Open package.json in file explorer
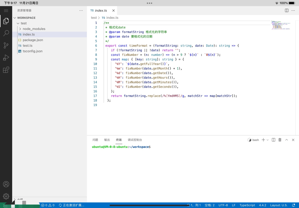The width and height of the screenshot is (299, 208). click(x=50, y=40)
